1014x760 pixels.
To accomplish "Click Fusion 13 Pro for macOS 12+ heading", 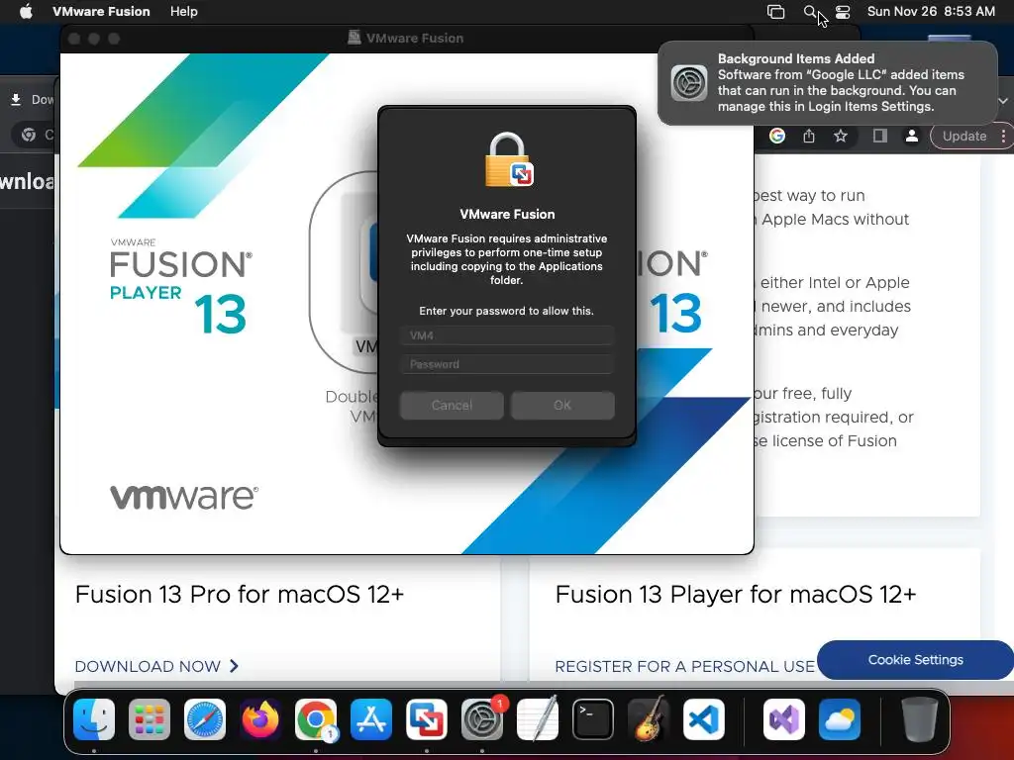I will point(240,594).
